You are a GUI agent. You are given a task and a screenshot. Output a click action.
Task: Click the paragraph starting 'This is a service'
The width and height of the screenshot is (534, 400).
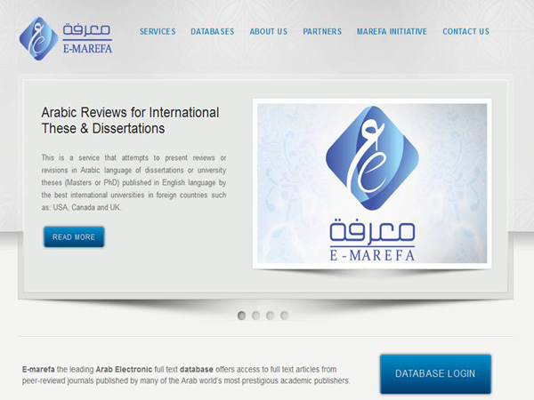tap(133, 182)
